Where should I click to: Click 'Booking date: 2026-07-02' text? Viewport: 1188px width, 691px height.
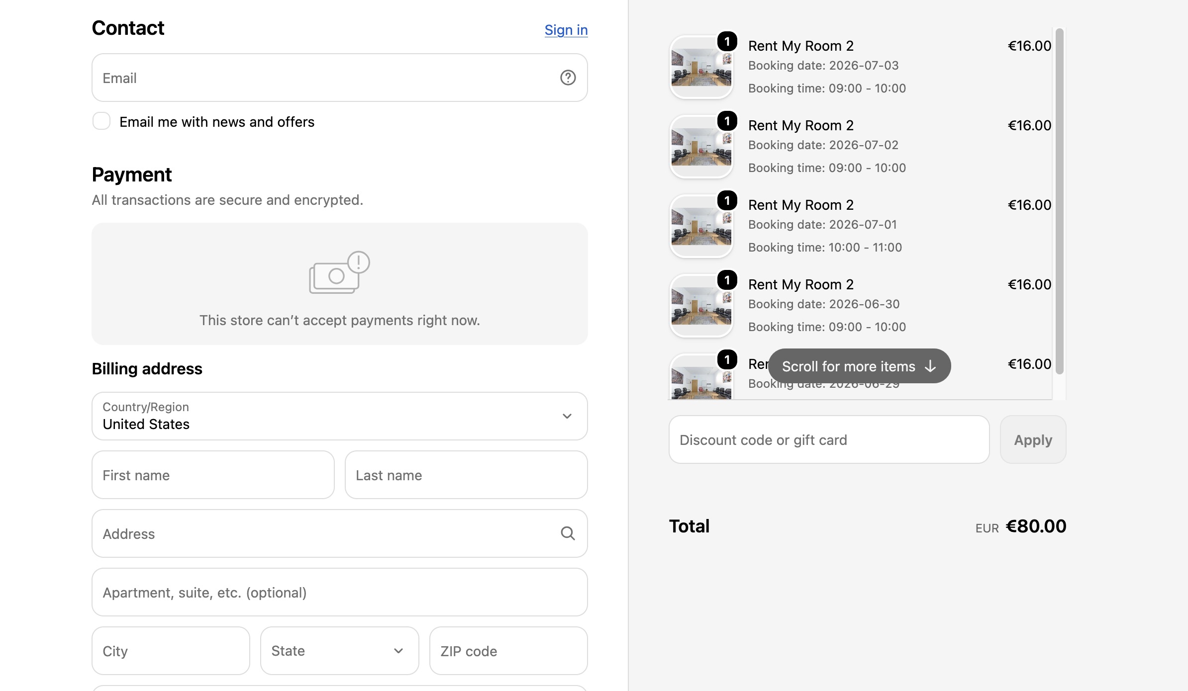coord(823,145)
